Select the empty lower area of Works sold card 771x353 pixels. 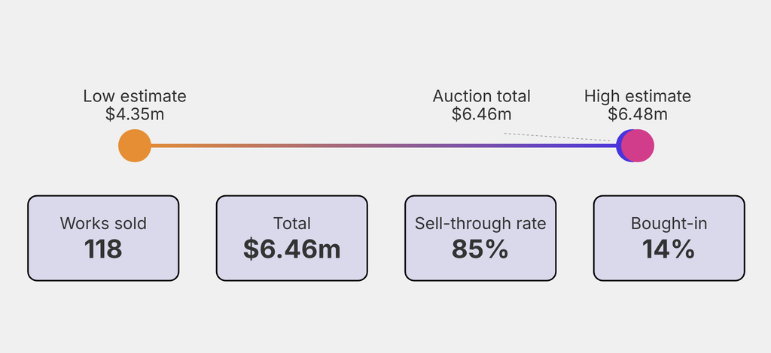[x=103, y=271]
